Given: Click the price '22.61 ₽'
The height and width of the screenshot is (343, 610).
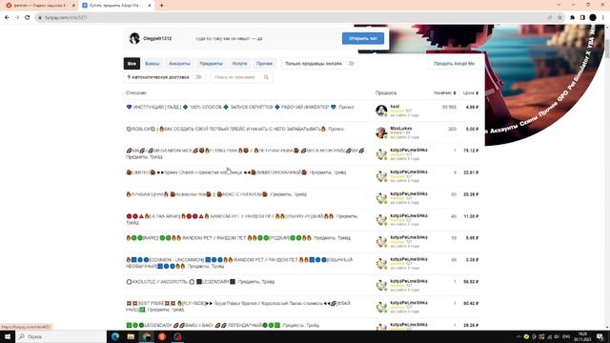Looking at the screenshot, I should (471, 172).
